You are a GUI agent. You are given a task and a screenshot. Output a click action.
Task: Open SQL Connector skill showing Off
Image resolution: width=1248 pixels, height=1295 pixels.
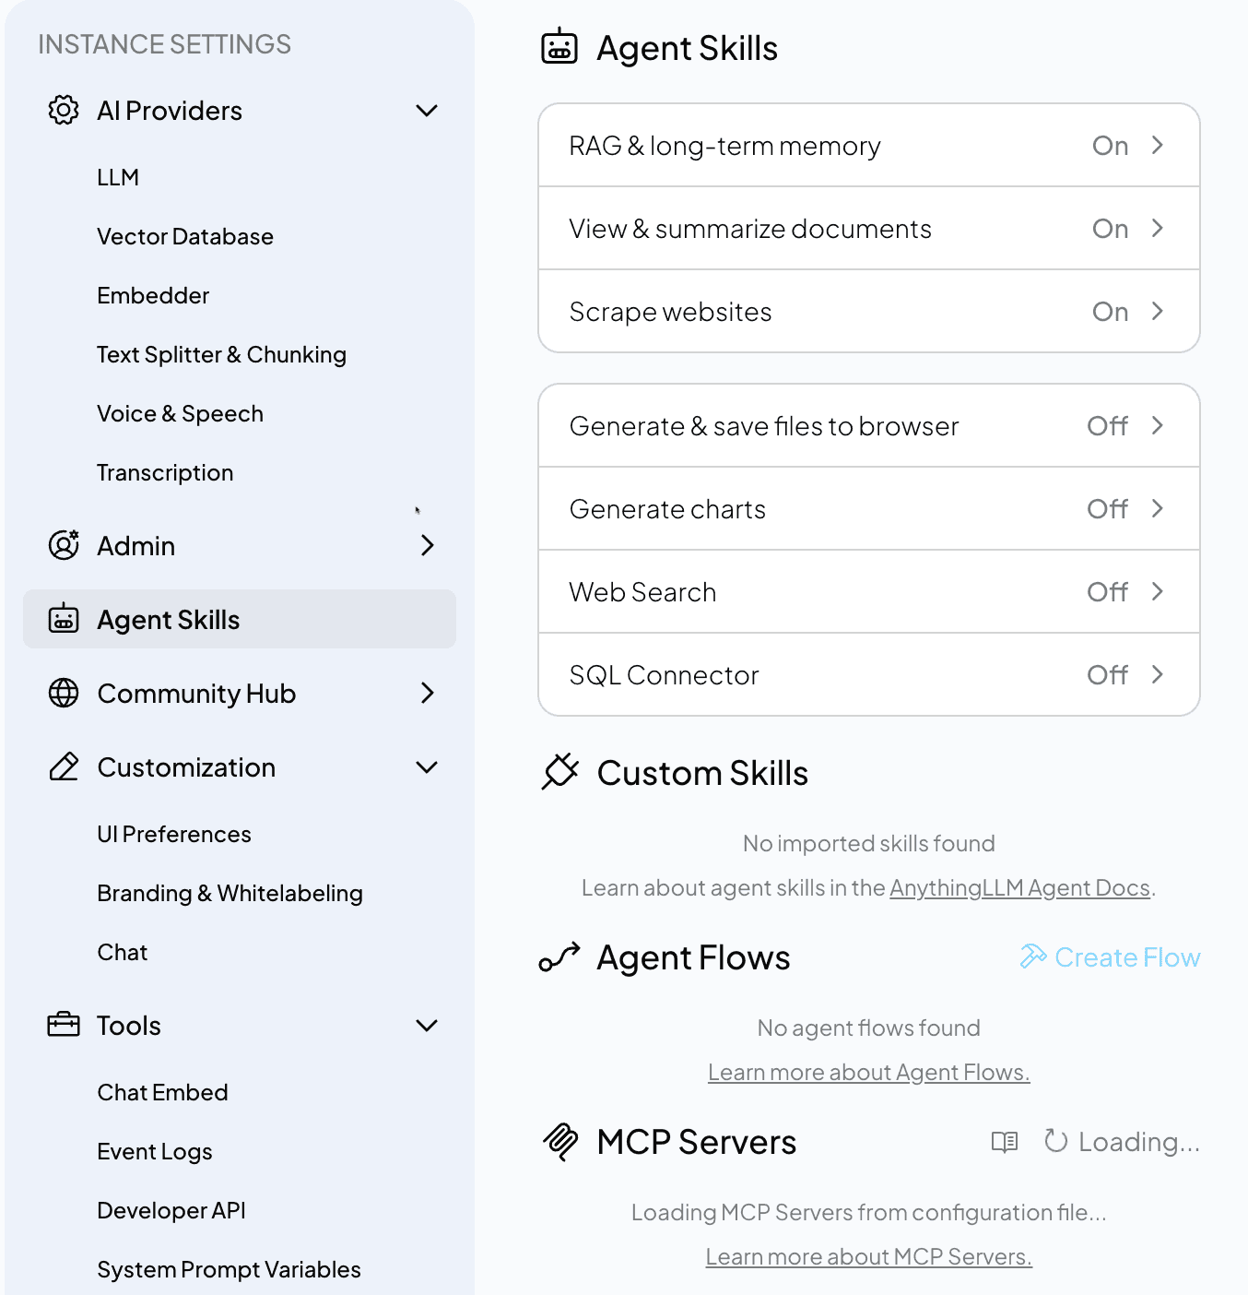pos(869,675)
